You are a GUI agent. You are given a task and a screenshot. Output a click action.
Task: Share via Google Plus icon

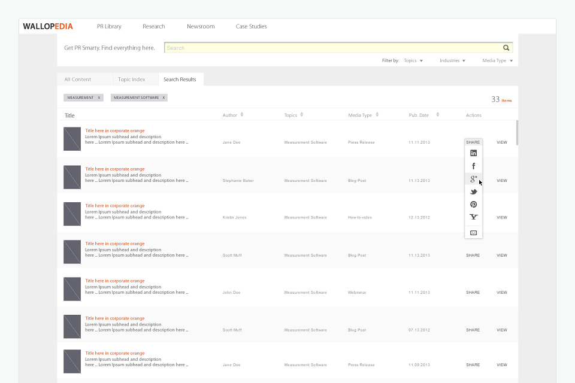(x=473, y=179)
